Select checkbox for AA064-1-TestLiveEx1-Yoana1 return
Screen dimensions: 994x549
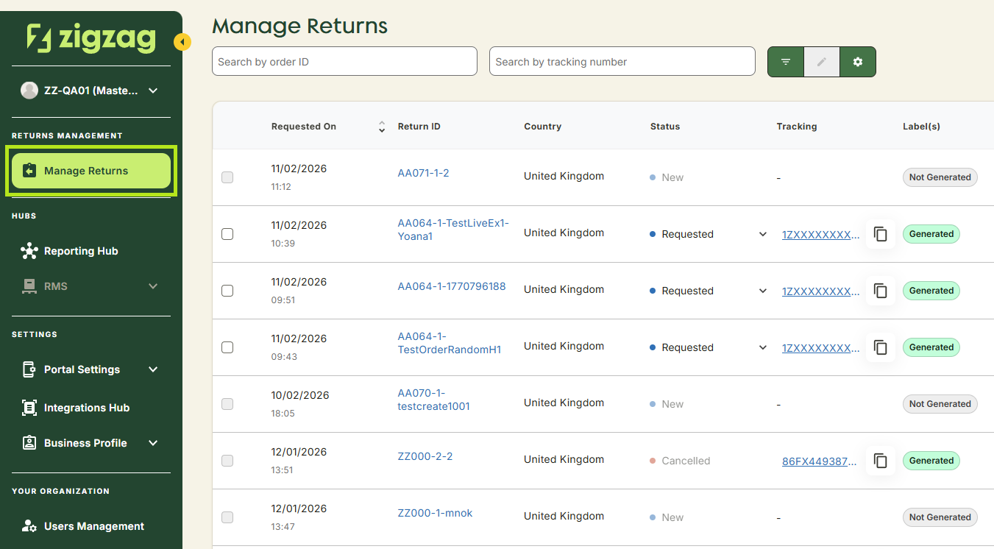coord(227,234)
